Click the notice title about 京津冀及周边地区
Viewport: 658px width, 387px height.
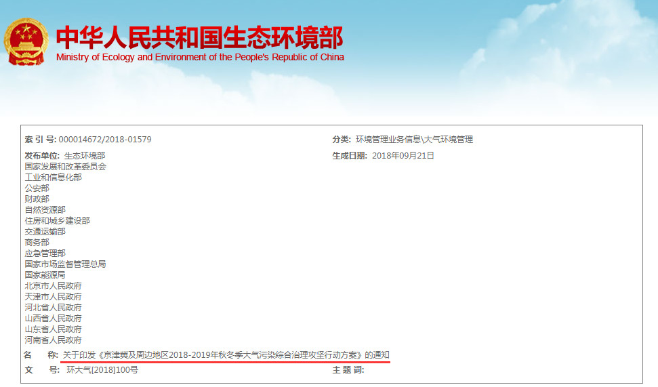(x=226, y=355)
